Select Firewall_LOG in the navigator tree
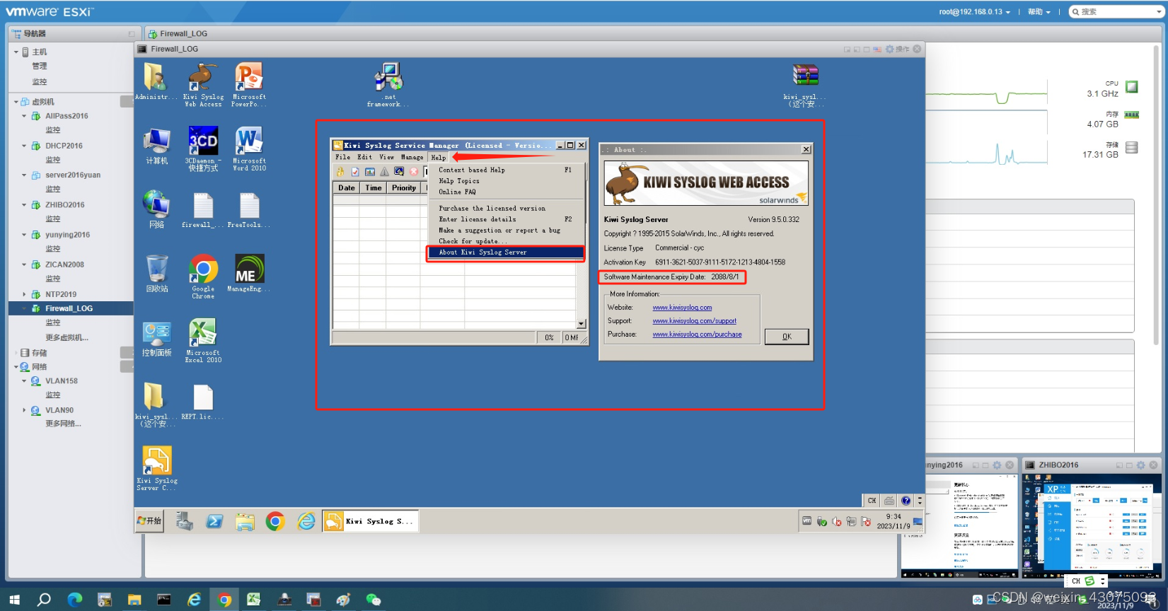Viewport: 1168px width, 611px height. tap(71, 308)
